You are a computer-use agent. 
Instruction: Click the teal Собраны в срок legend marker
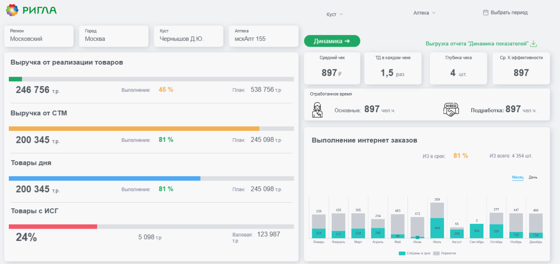[x=402, y=253]
